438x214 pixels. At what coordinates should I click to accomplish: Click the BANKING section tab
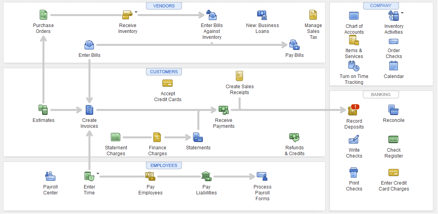coord(381,94)
